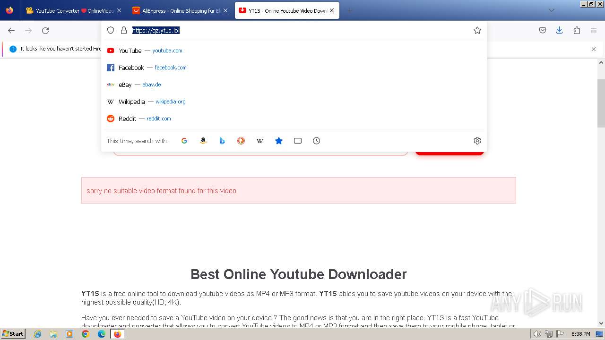Close the YouTube Converter tab
Viewport: 605px width, 340px height.
119,10
